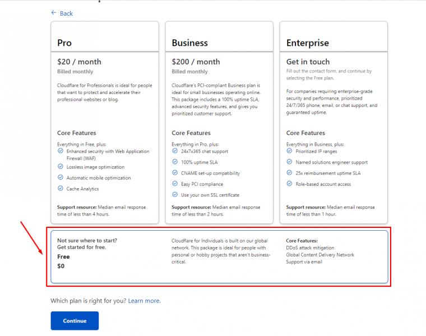Click checkmark icon beside Cache Analytics
This screenshot has height=336, width=426.
61,188
